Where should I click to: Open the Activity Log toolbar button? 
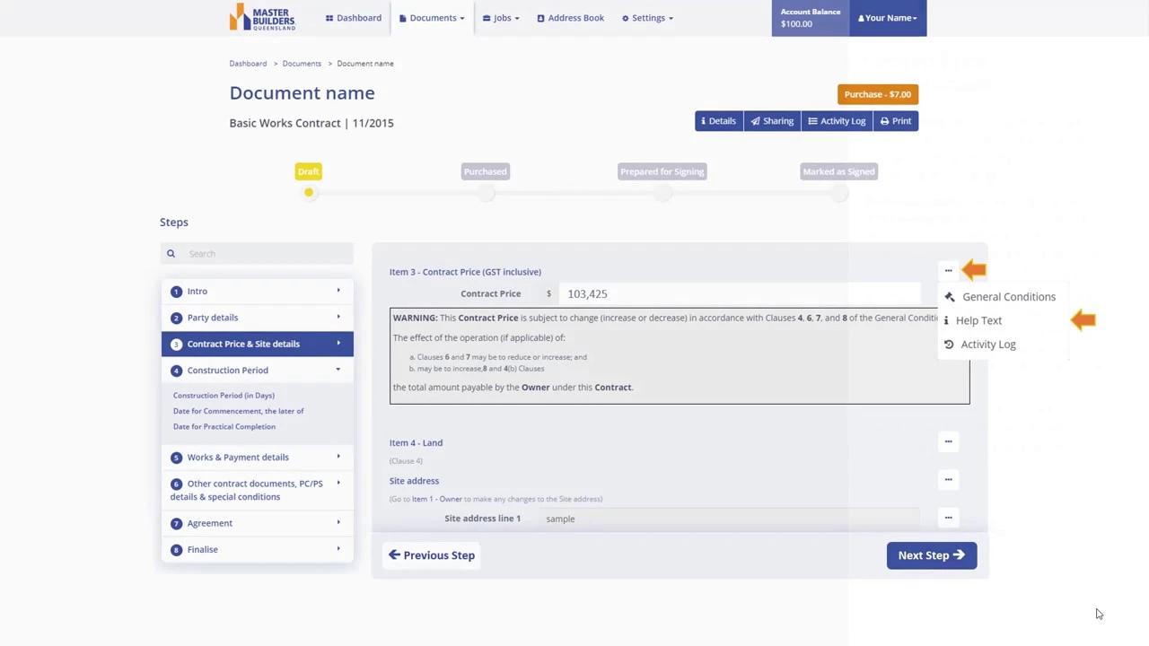(x=837, y=121)
